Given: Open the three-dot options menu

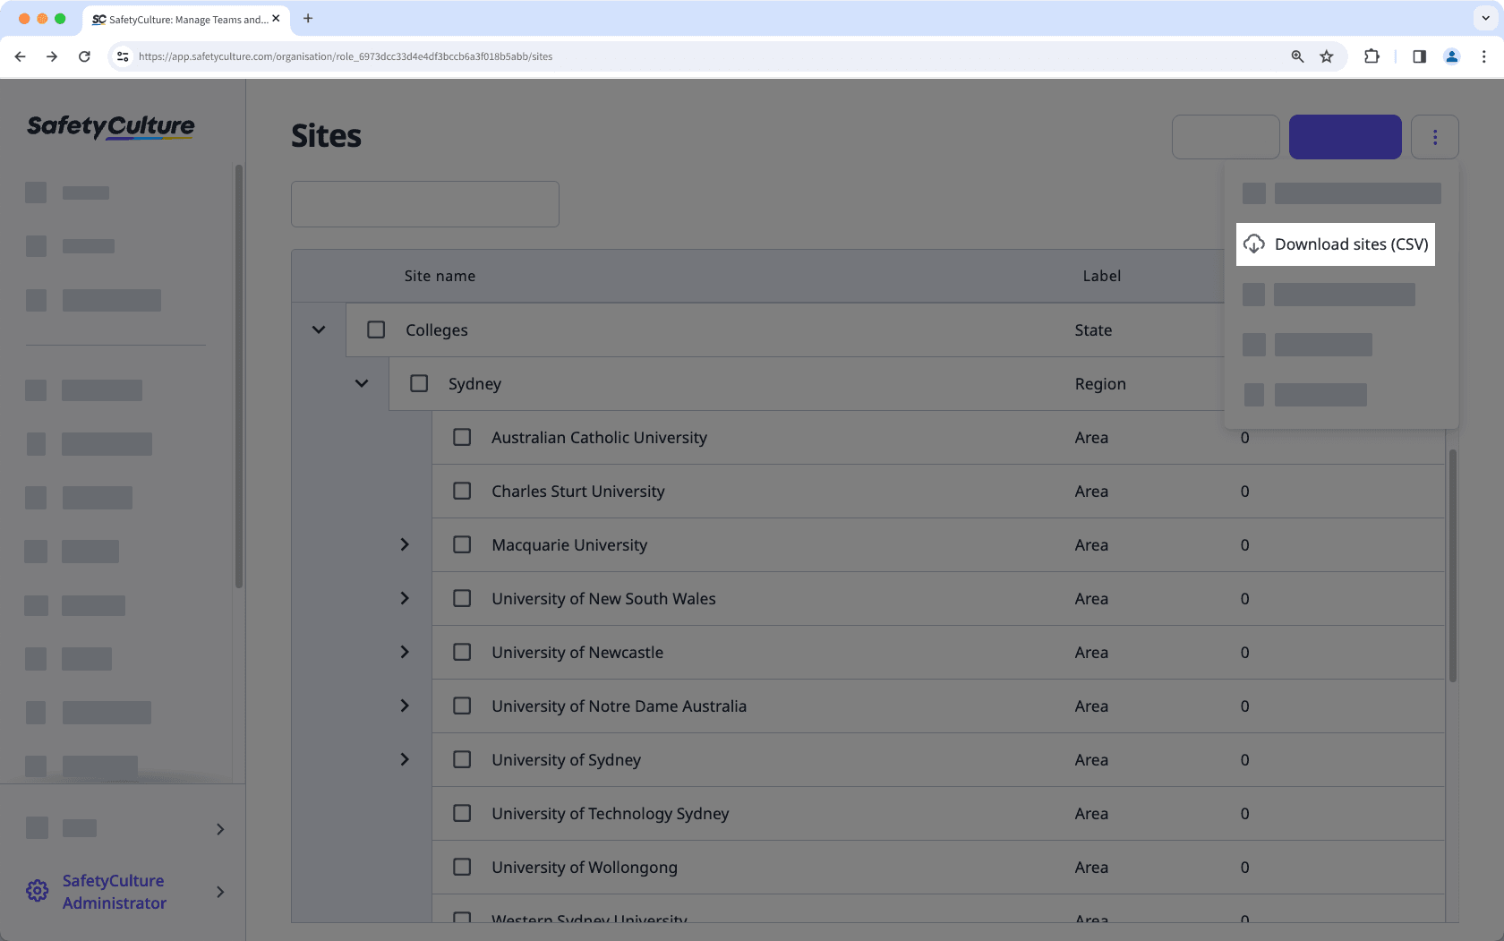Looking at the screenshot, I should coord(1435,136).
